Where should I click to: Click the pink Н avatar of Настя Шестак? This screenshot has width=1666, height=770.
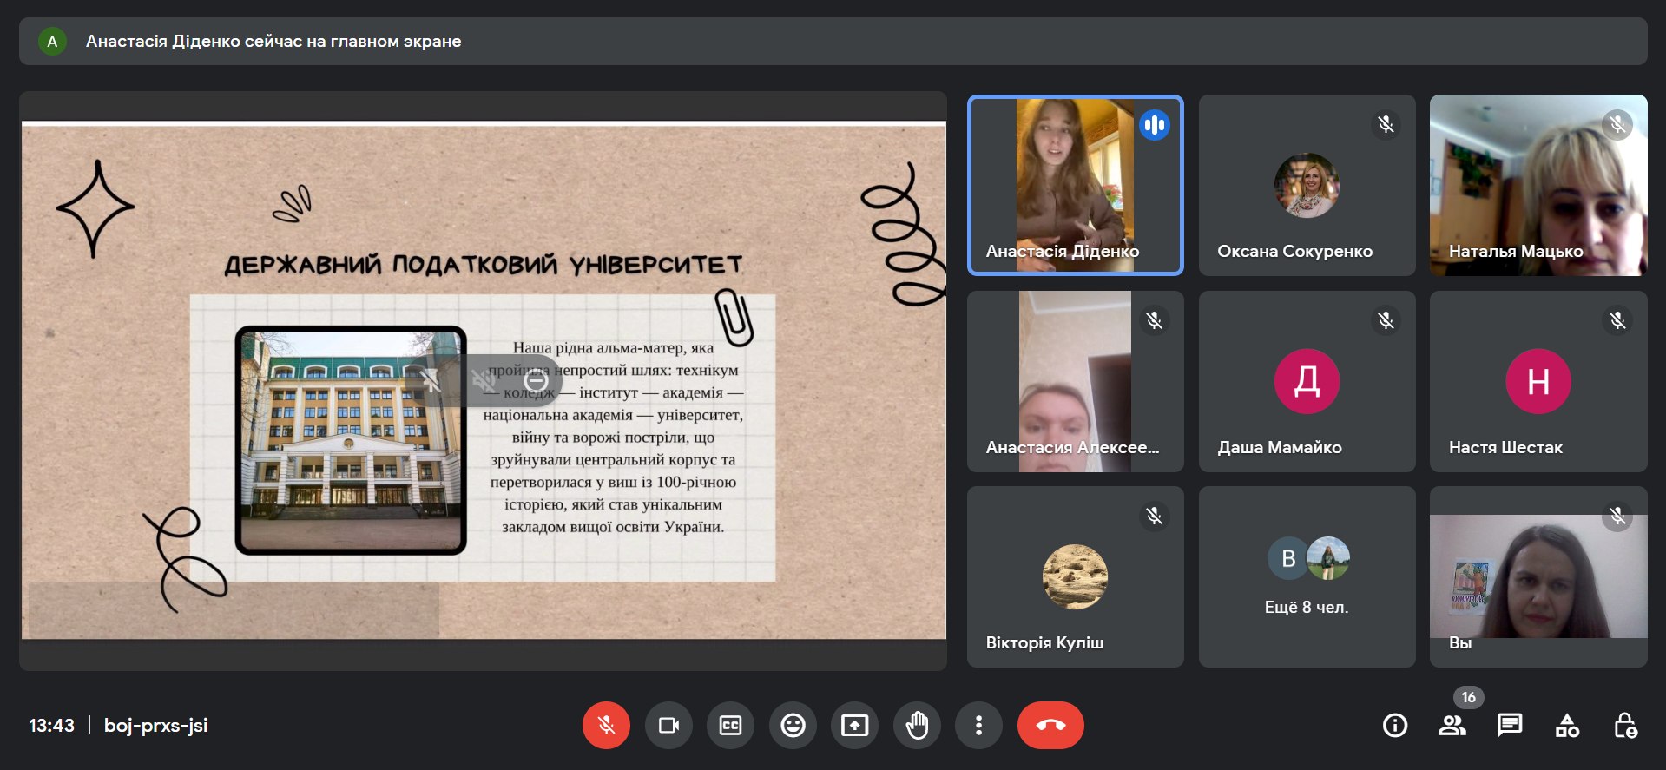pos(1538,381)
